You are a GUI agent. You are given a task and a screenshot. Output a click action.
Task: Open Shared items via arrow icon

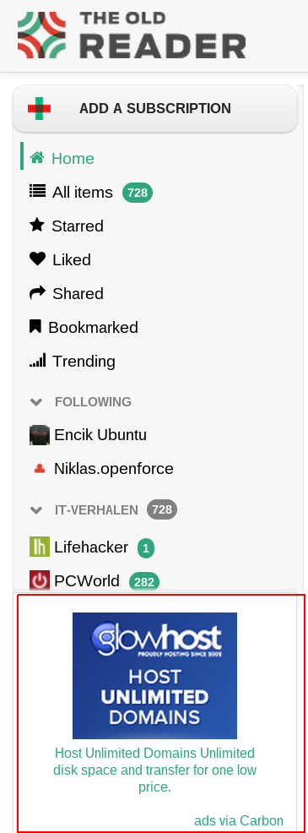(37, 292)
